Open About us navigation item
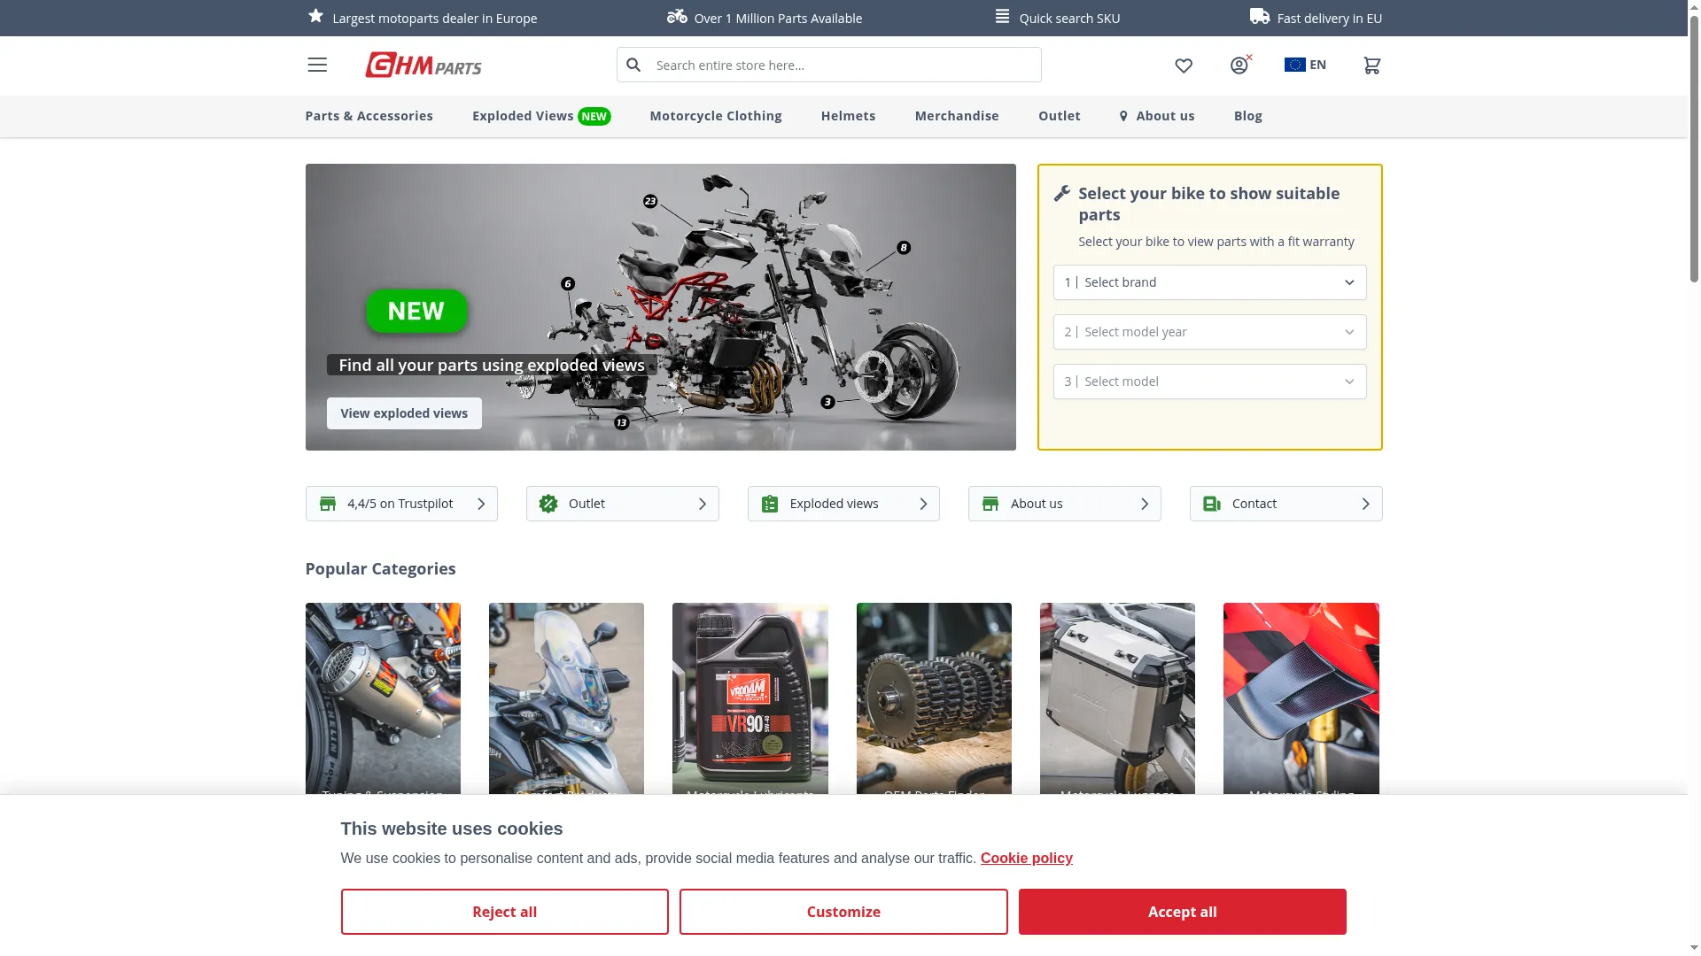Image resolution: width=1701 pixels, height=956 pixels. coord(1165,116)
